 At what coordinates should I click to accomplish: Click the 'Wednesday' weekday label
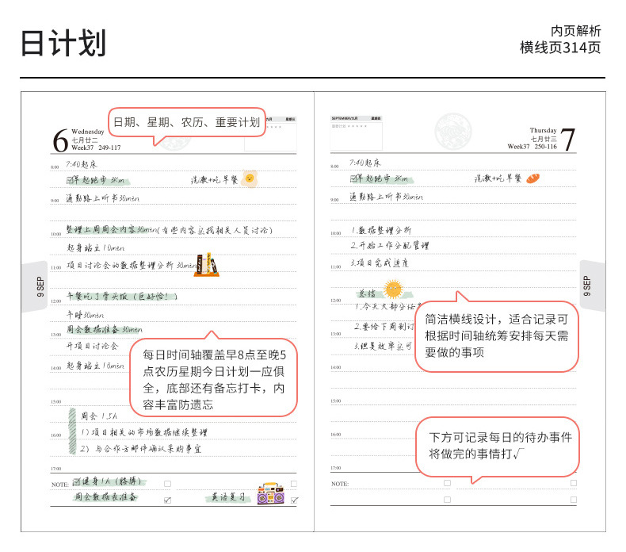tap(88, 132)
